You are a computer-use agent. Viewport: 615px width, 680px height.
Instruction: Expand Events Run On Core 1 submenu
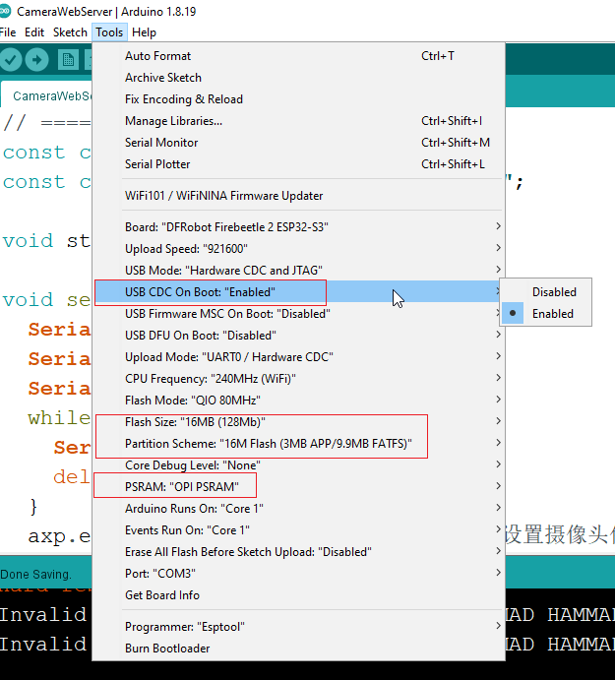point(298,530)
